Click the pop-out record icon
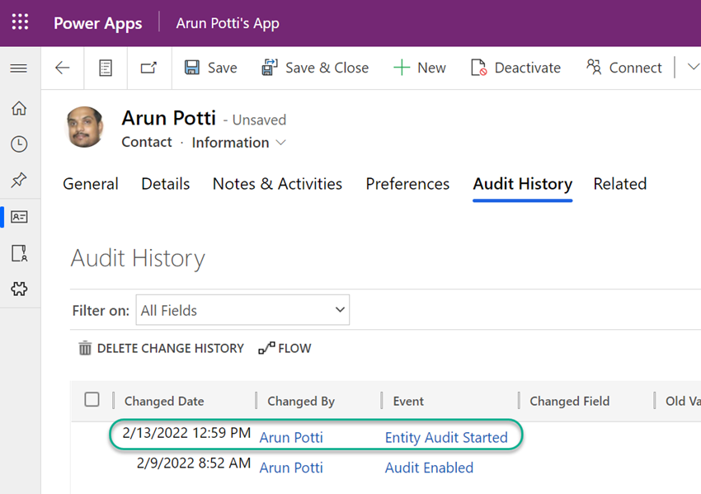701x494 pixels. 148,68
